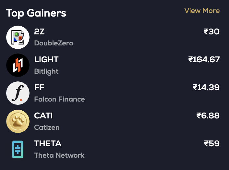Image resolution: width=229 pixels, height=170 pixels.
Task: Click the ₹164.67 price for LIGHT
Action: [204, 59]
